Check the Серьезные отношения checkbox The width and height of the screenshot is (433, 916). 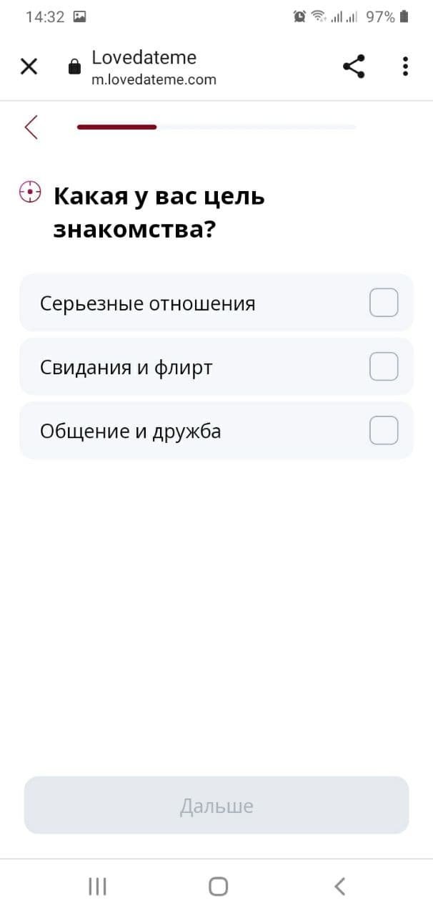pyautogui.click(x=383, y=303)
